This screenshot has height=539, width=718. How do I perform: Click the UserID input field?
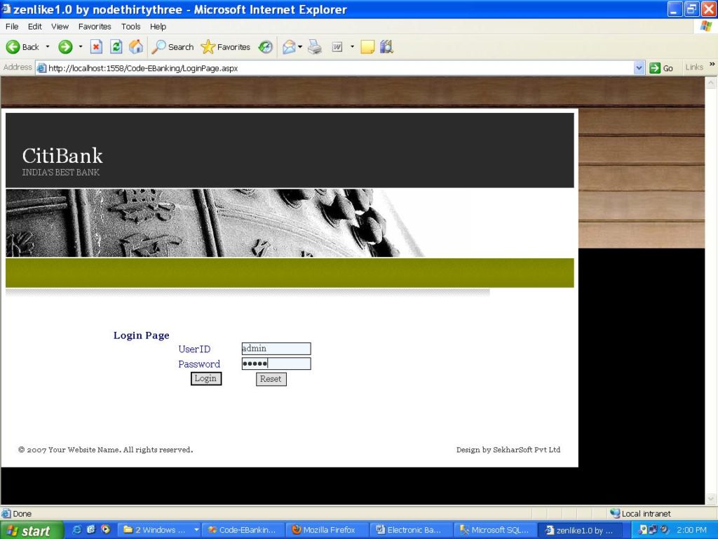click(276, 349)
